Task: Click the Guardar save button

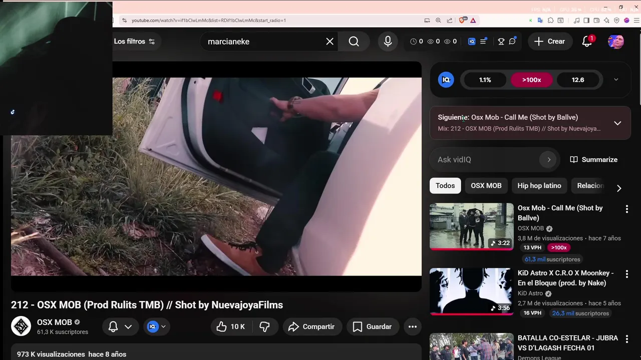Action: pyautogui.click(x=373, y=326)
